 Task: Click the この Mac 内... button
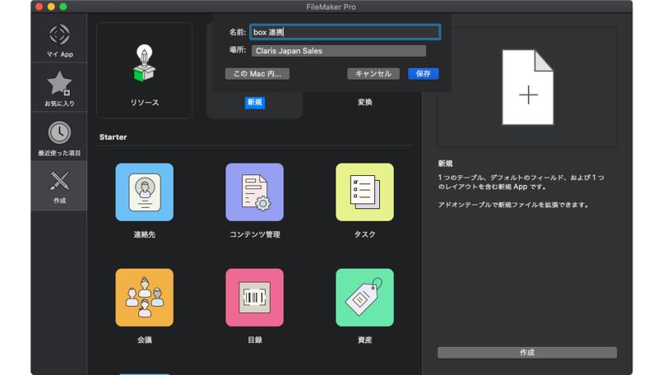point(257,74)
